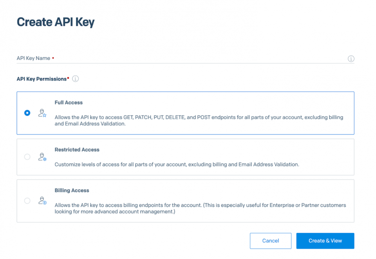Select the Restricted Access radio button
The width and height of the screenshot is (376, 259).
pyautogui.click(x=27, y=157)
